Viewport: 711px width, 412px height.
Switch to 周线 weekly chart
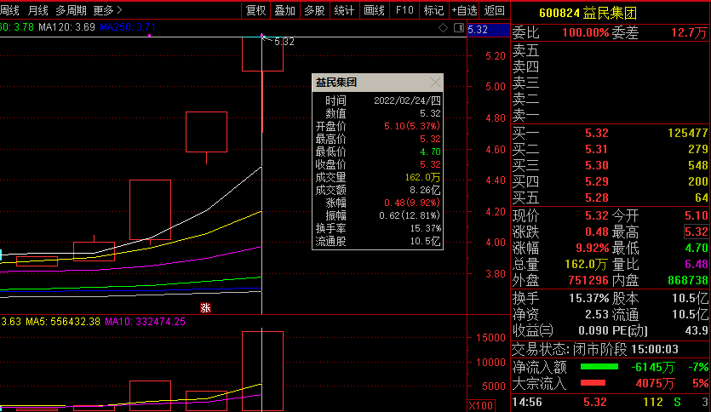point(9,10)
